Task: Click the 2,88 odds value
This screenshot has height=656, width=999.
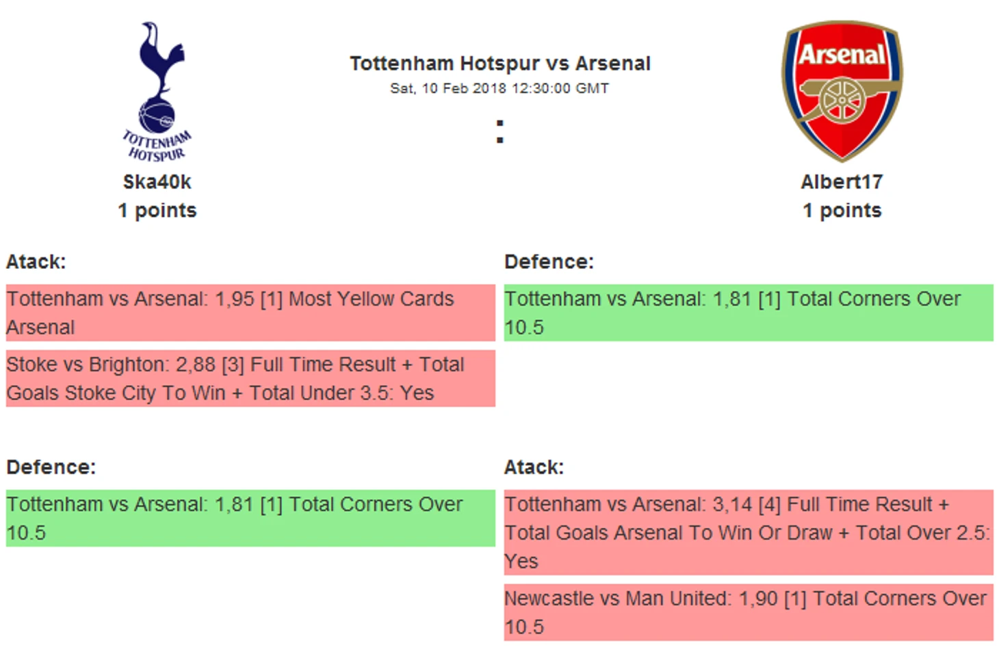Action: click(x=196, y=365)
